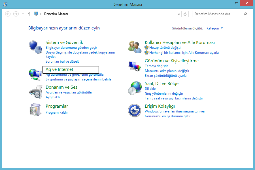Click Görünümü en iyi duruma getir
This screenshot has width=255, height=170.
click(167, 116)
